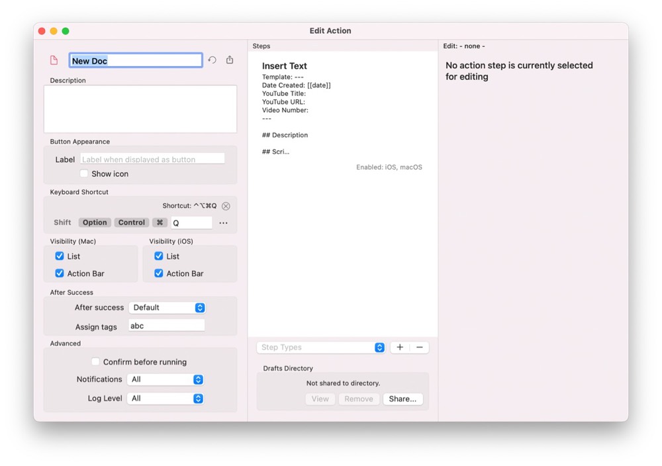Clear the keyboard shortcut with the X icon
The width and height of the screenshot is (662, 466).
pos(226,206)
